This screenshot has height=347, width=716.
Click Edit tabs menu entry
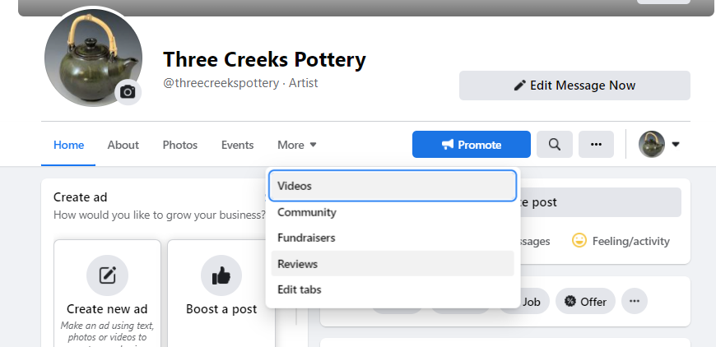(x=300, y=289)
